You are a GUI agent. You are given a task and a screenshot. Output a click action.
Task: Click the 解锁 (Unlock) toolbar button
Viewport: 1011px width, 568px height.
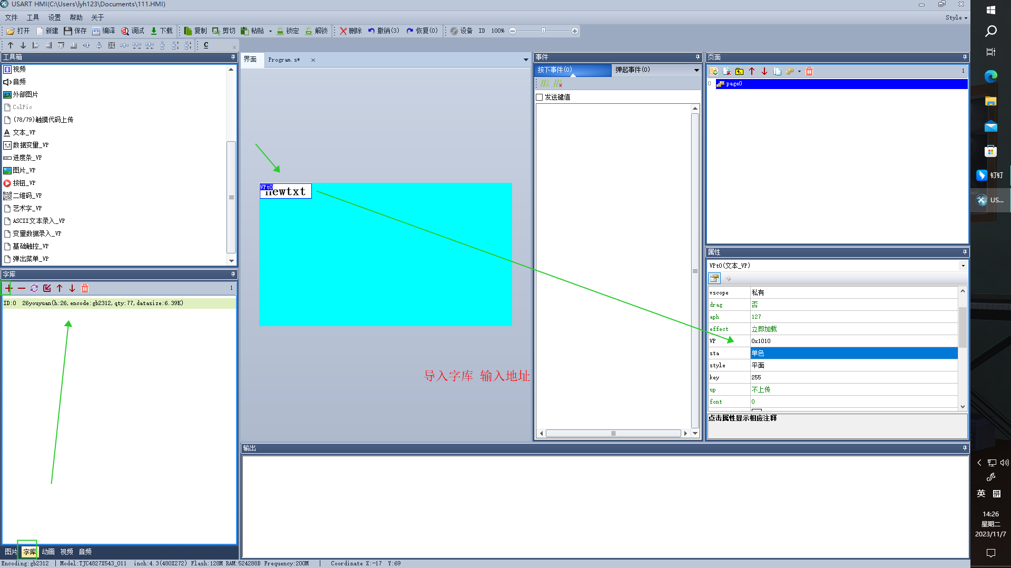click(317, 31)
